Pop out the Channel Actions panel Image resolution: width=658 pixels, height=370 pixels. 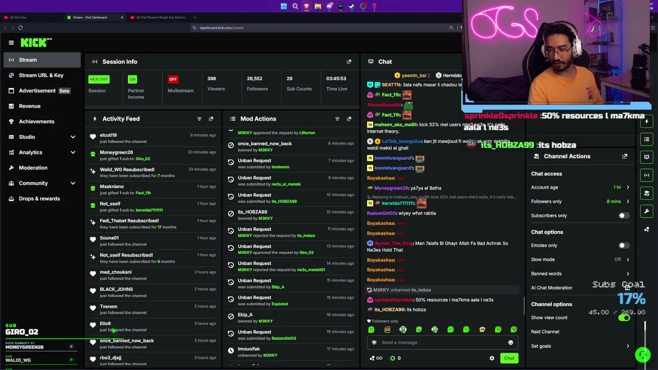[x=625, y=156]
